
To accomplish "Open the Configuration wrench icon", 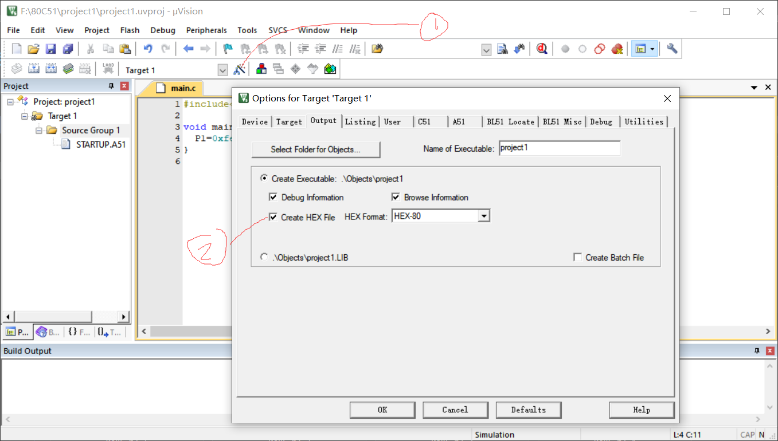I will 672,49.
